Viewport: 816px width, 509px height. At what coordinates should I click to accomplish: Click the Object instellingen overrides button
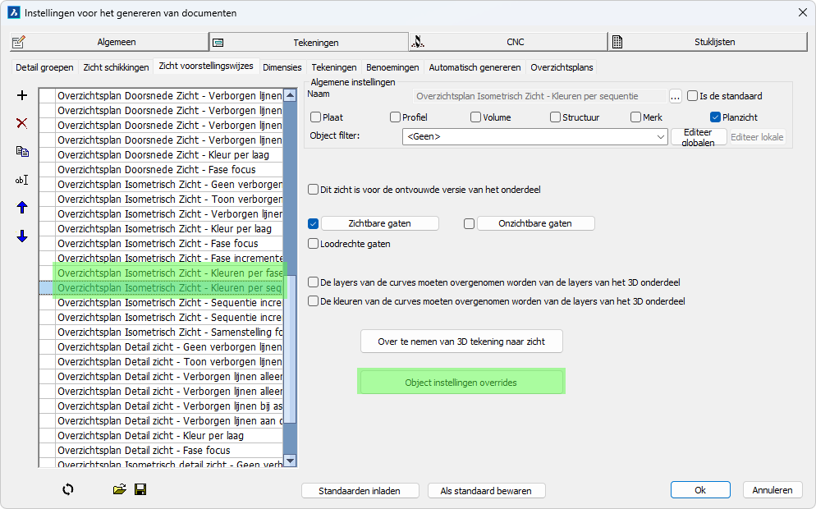[461, 383]
